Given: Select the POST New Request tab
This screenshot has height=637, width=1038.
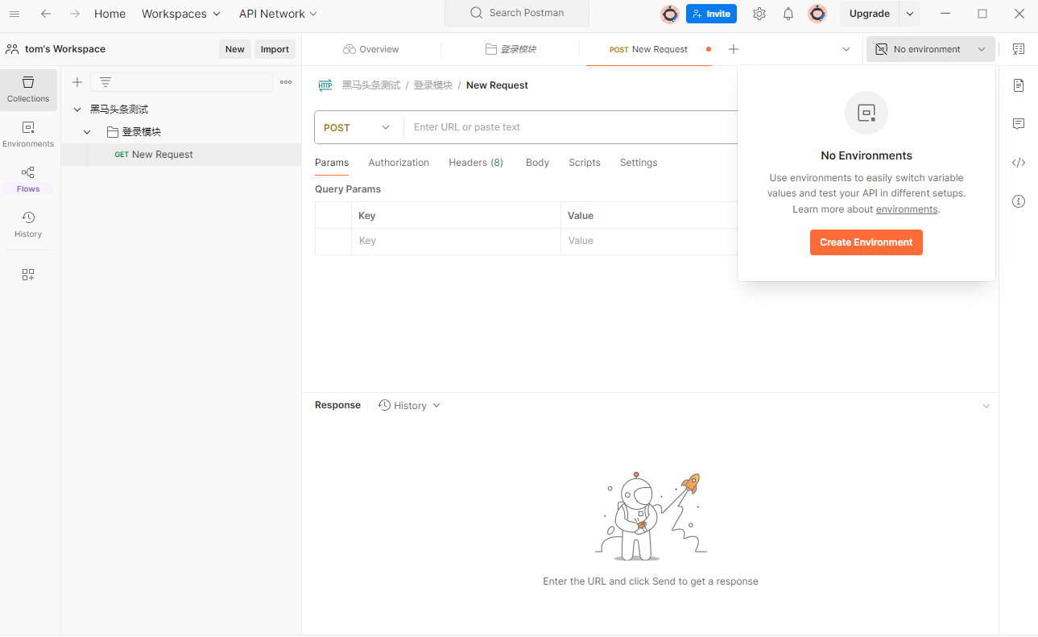Looking at the screenshot, I should [x=648, y=49].
